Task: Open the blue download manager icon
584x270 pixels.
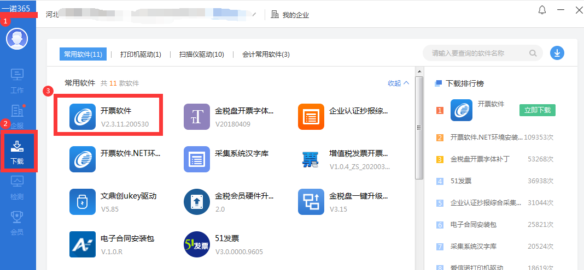Action: tap(557, 53)
